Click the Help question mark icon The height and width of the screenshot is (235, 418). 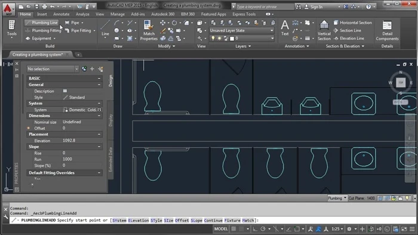[368, 7]
